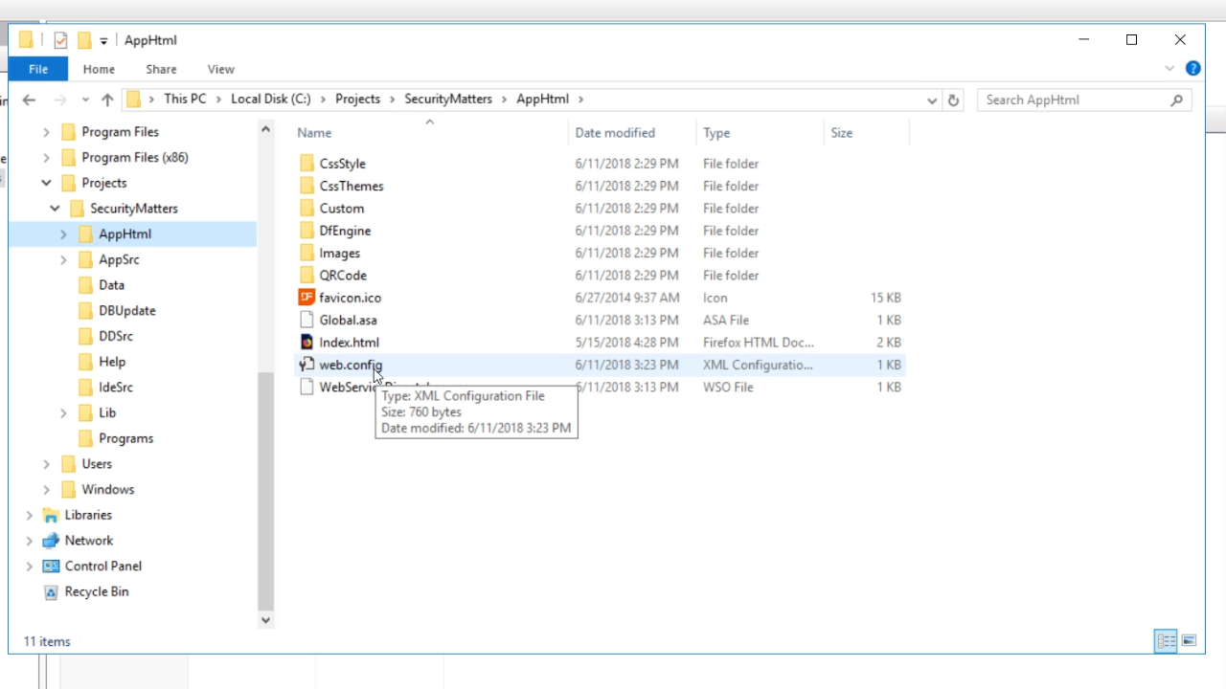Image resolution: width=1226 pixels, height=689 pixels.
Task: Sort files by Date modified column
Action: (x=615, y=133)
